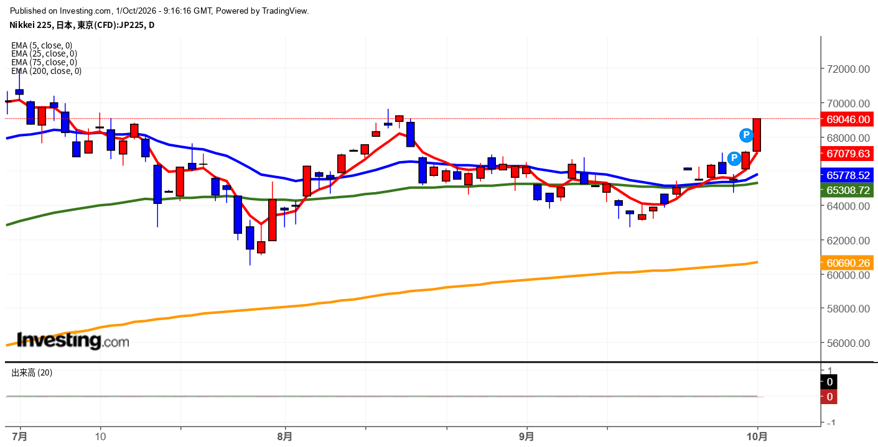Click the 10月 date axis label
This screenshot has width=878, height=447.
pos(757,436)
